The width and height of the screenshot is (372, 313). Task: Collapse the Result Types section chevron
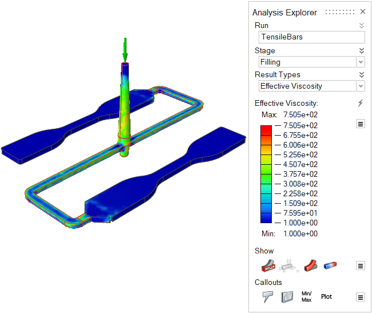(361, 74)
